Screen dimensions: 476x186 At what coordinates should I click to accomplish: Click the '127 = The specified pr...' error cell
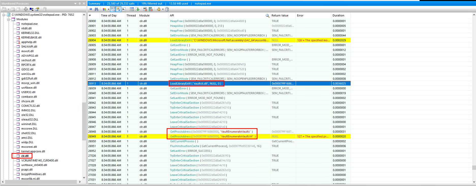coord(313,136)
